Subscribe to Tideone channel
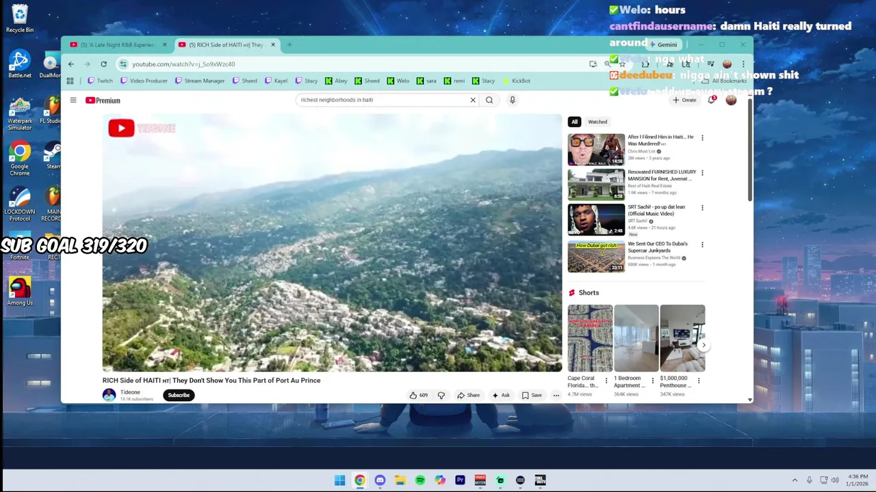 pos(179,395)
